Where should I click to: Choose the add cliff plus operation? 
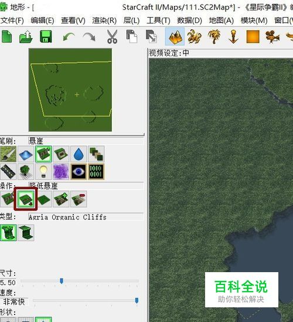tap(61, 199)
